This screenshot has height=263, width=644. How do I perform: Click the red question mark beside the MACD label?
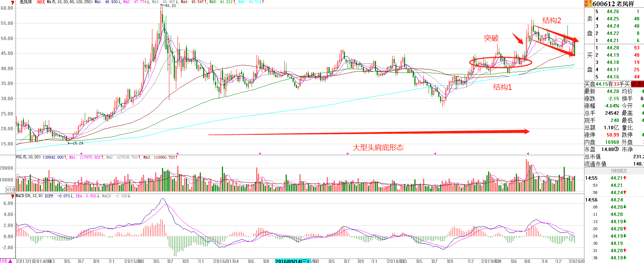point(12,196)
